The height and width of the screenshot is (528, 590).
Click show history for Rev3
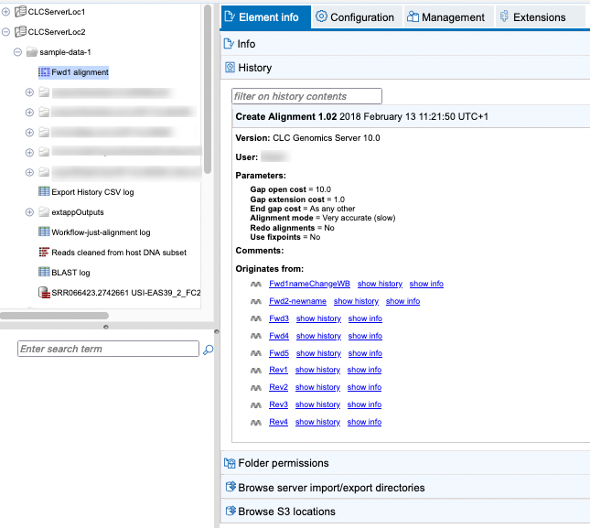click(x=318, y=404)
